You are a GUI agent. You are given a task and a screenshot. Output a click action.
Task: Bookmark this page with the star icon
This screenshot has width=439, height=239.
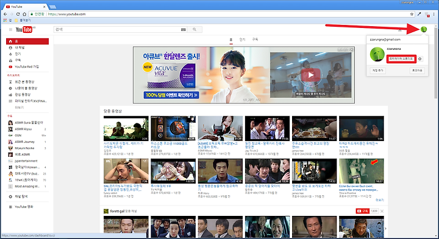tap(412, 14)
